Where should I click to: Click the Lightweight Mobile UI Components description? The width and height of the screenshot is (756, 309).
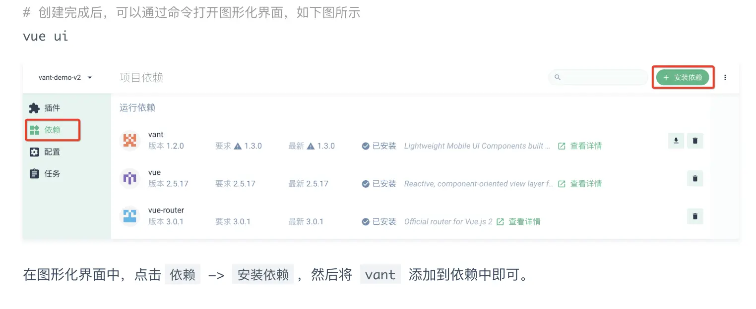tap(477, 146)
